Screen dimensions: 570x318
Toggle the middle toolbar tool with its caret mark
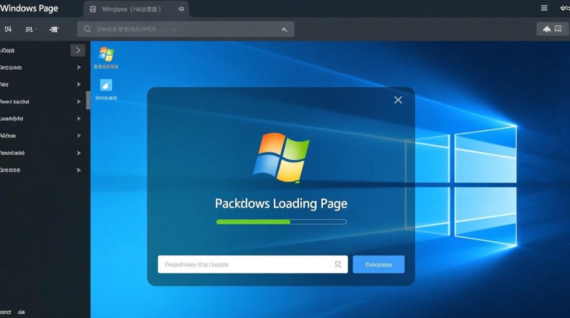pos(29,29)
